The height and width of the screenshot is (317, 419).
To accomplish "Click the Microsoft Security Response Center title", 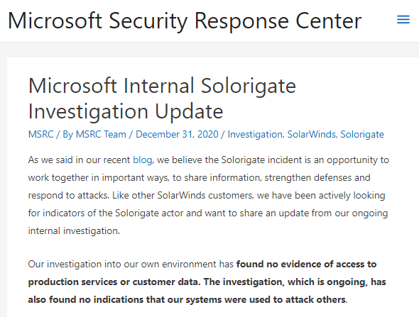I will (185, 21).
